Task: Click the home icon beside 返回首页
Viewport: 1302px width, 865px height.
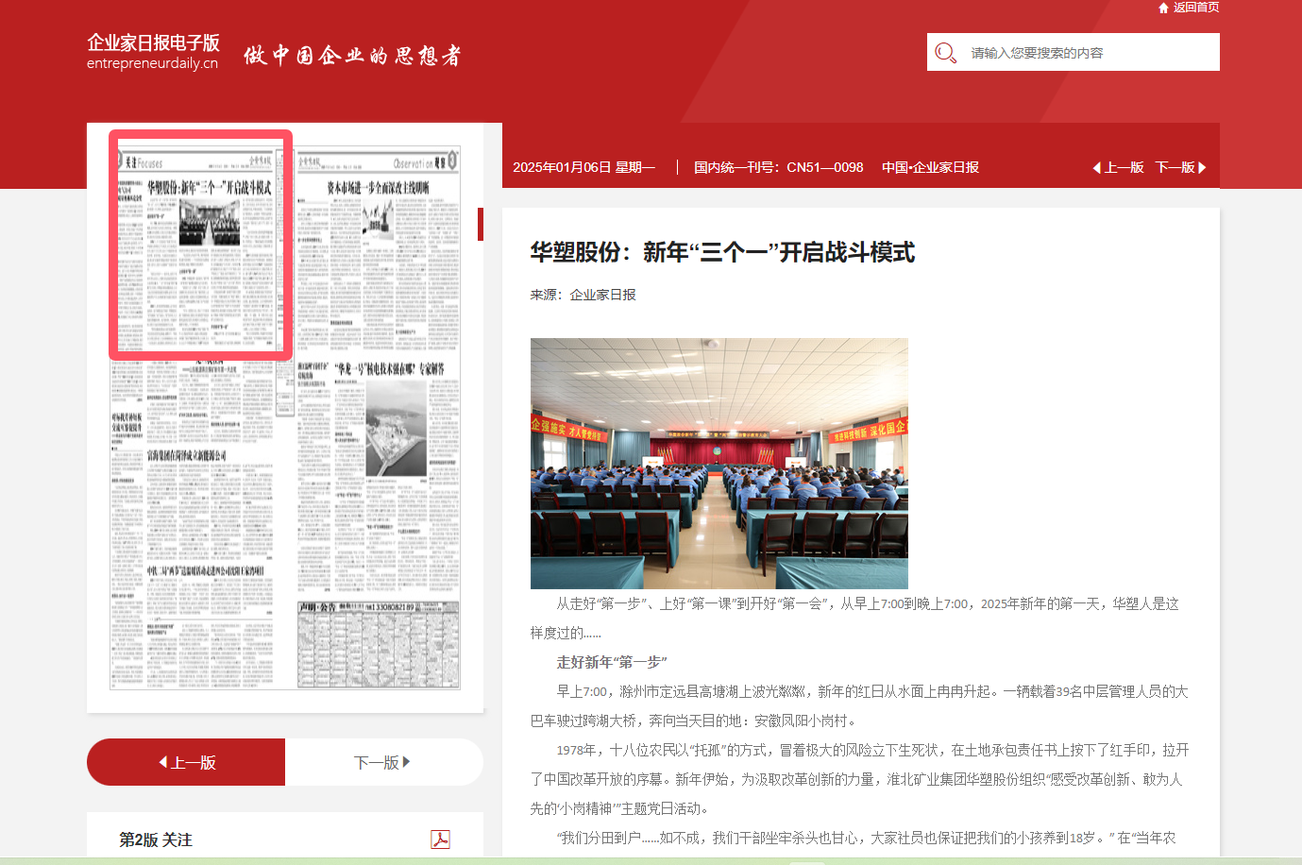Action: (x=1163, y=8)
